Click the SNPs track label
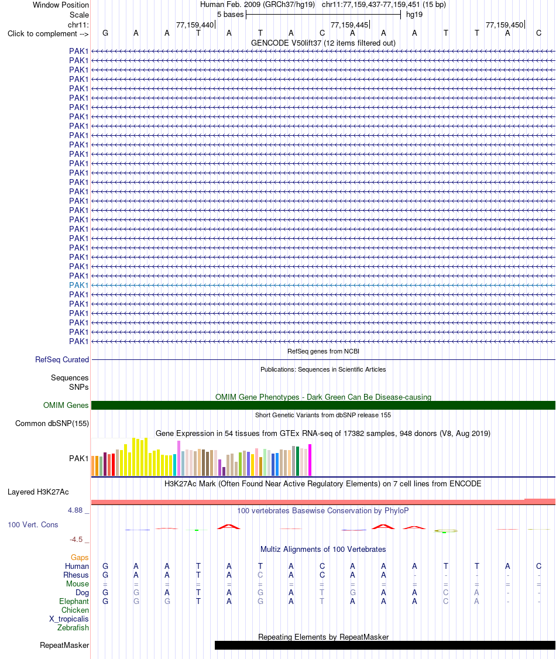The image size is (556, 659). 79,387
